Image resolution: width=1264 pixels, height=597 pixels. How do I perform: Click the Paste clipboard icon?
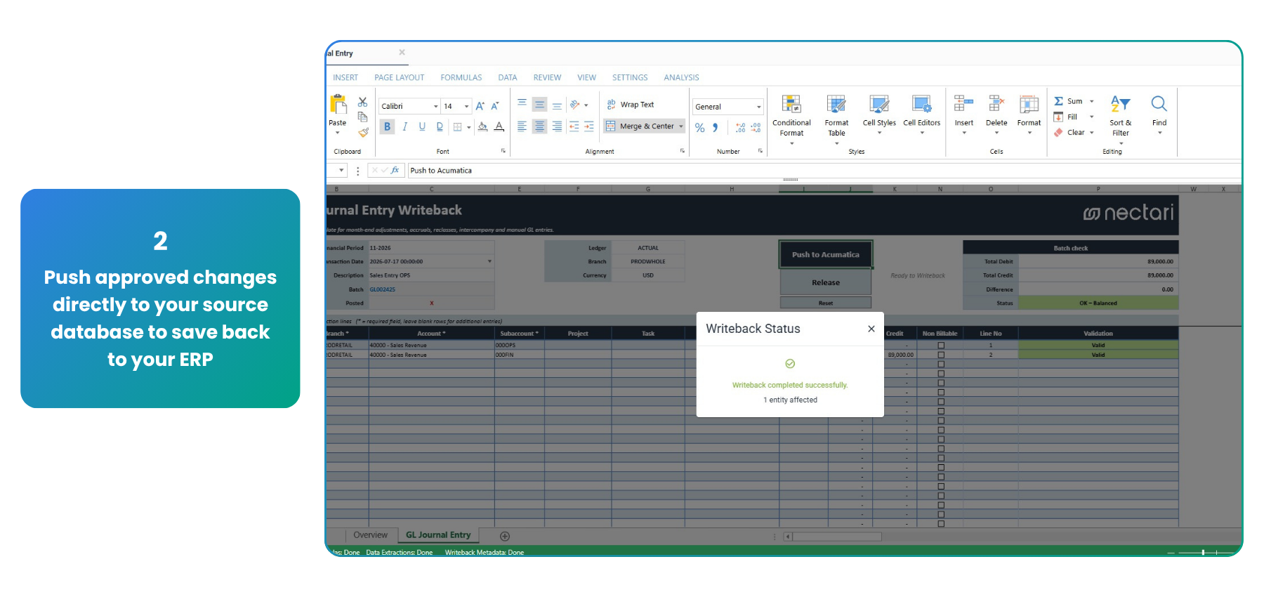(x=338, y=105)
